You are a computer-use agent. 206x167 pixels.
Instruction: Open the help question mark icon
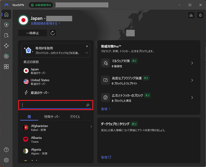click(6, 150)
